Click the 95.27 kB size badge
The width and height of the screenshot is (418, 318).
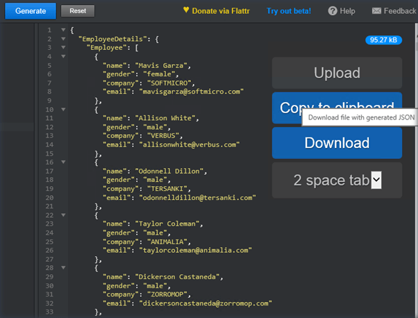[383, 40]
